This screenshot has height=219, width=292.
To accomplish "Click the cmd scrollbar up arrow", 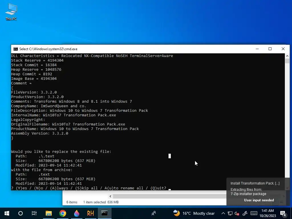I will pyautogui.click(x=287, y=56).
